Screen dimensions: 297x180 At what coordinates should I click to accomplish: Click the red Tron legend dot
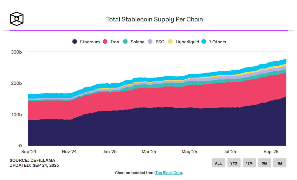(x=105, y=42)
